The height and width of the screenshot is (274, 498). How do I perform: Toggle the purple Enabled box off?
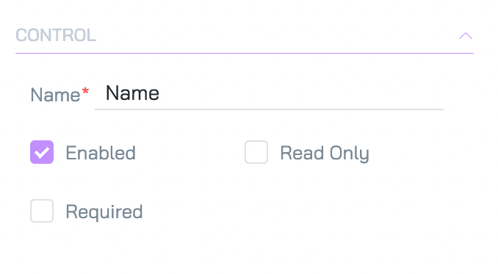(42, 152)
